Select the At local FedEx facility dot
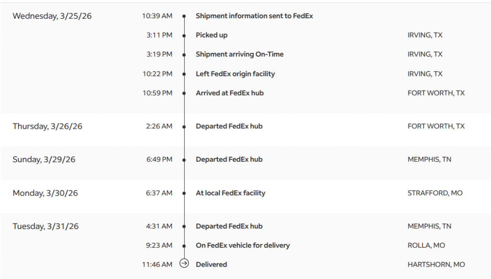 184,194
